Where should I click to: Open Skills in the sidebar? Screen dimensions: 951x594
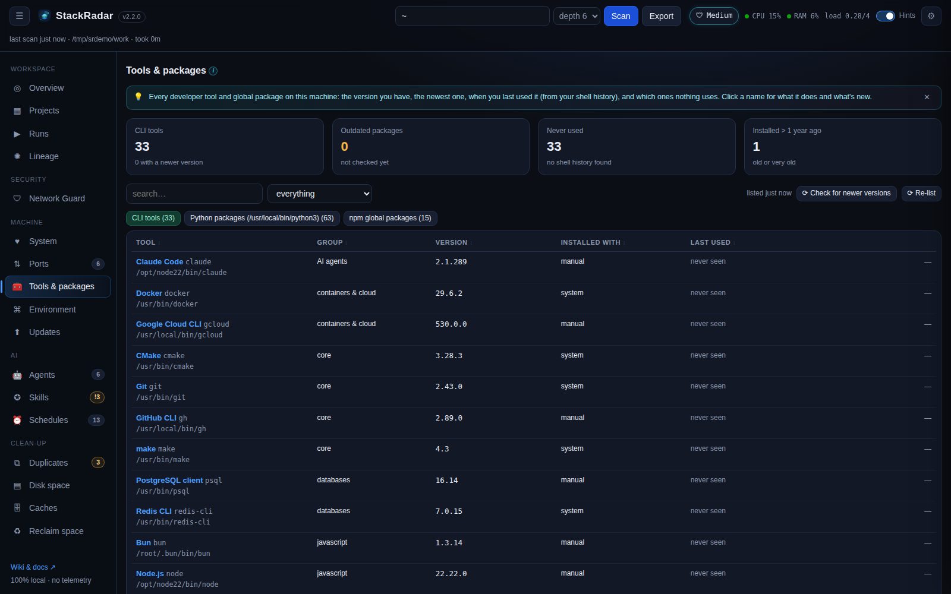pos(58,397)
